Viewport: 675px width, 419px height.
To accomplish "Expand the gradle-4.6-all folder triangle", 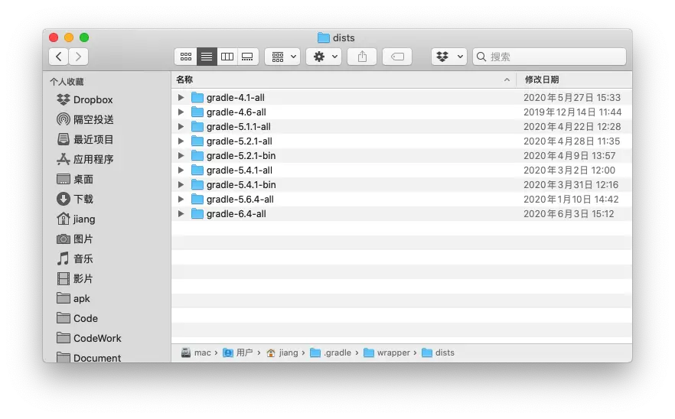I will pos(181,112).
